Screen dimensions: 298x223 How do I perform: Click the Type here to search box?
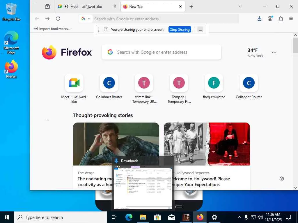(x=61, y=217)
